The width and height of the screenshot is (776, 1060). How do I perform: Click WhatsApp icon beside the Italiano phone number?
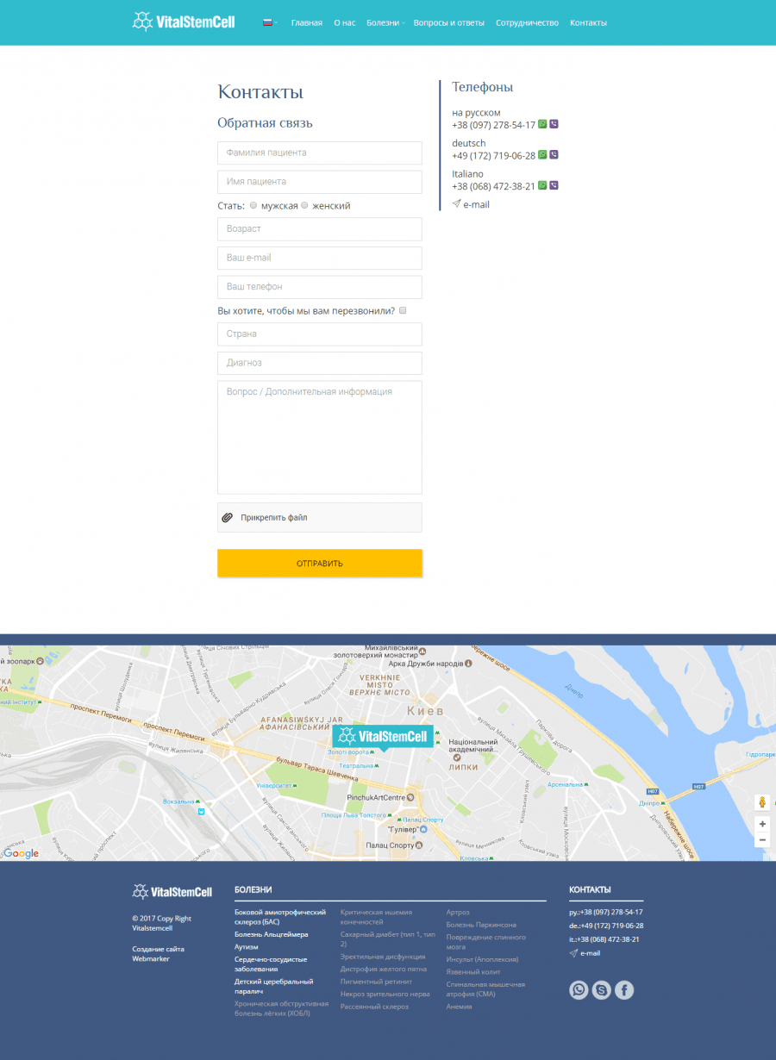click(542, 186)
